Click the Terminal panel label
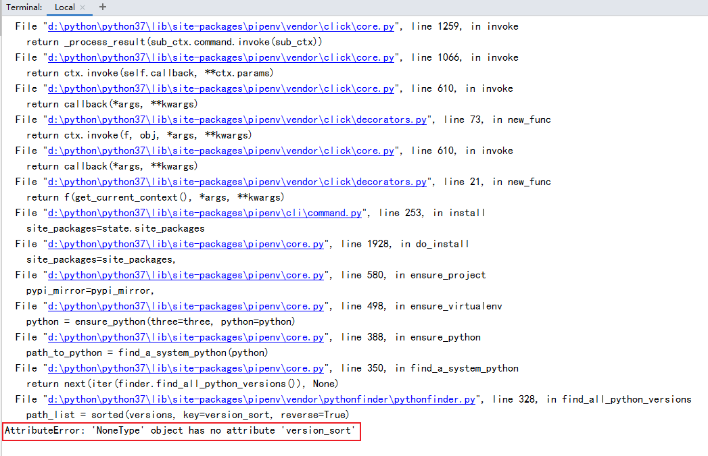The height and width of the screenshot is (456, 708). pos(24,7)
